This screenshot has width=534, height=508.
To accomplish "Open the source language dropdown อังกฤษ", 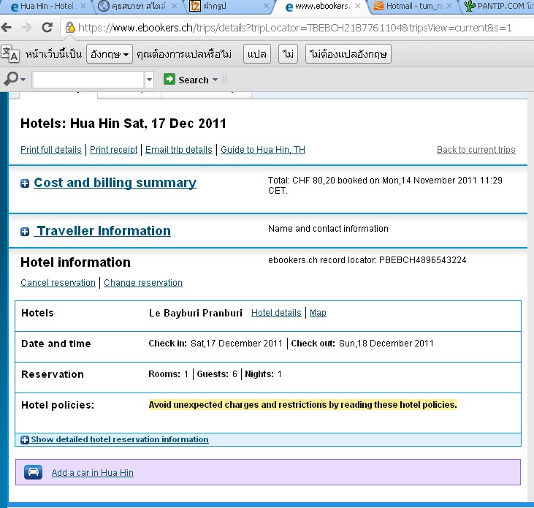I will 110,54.
